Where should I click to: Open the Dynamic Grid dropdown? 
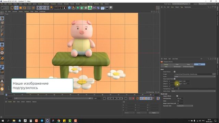tap(185, 106)
